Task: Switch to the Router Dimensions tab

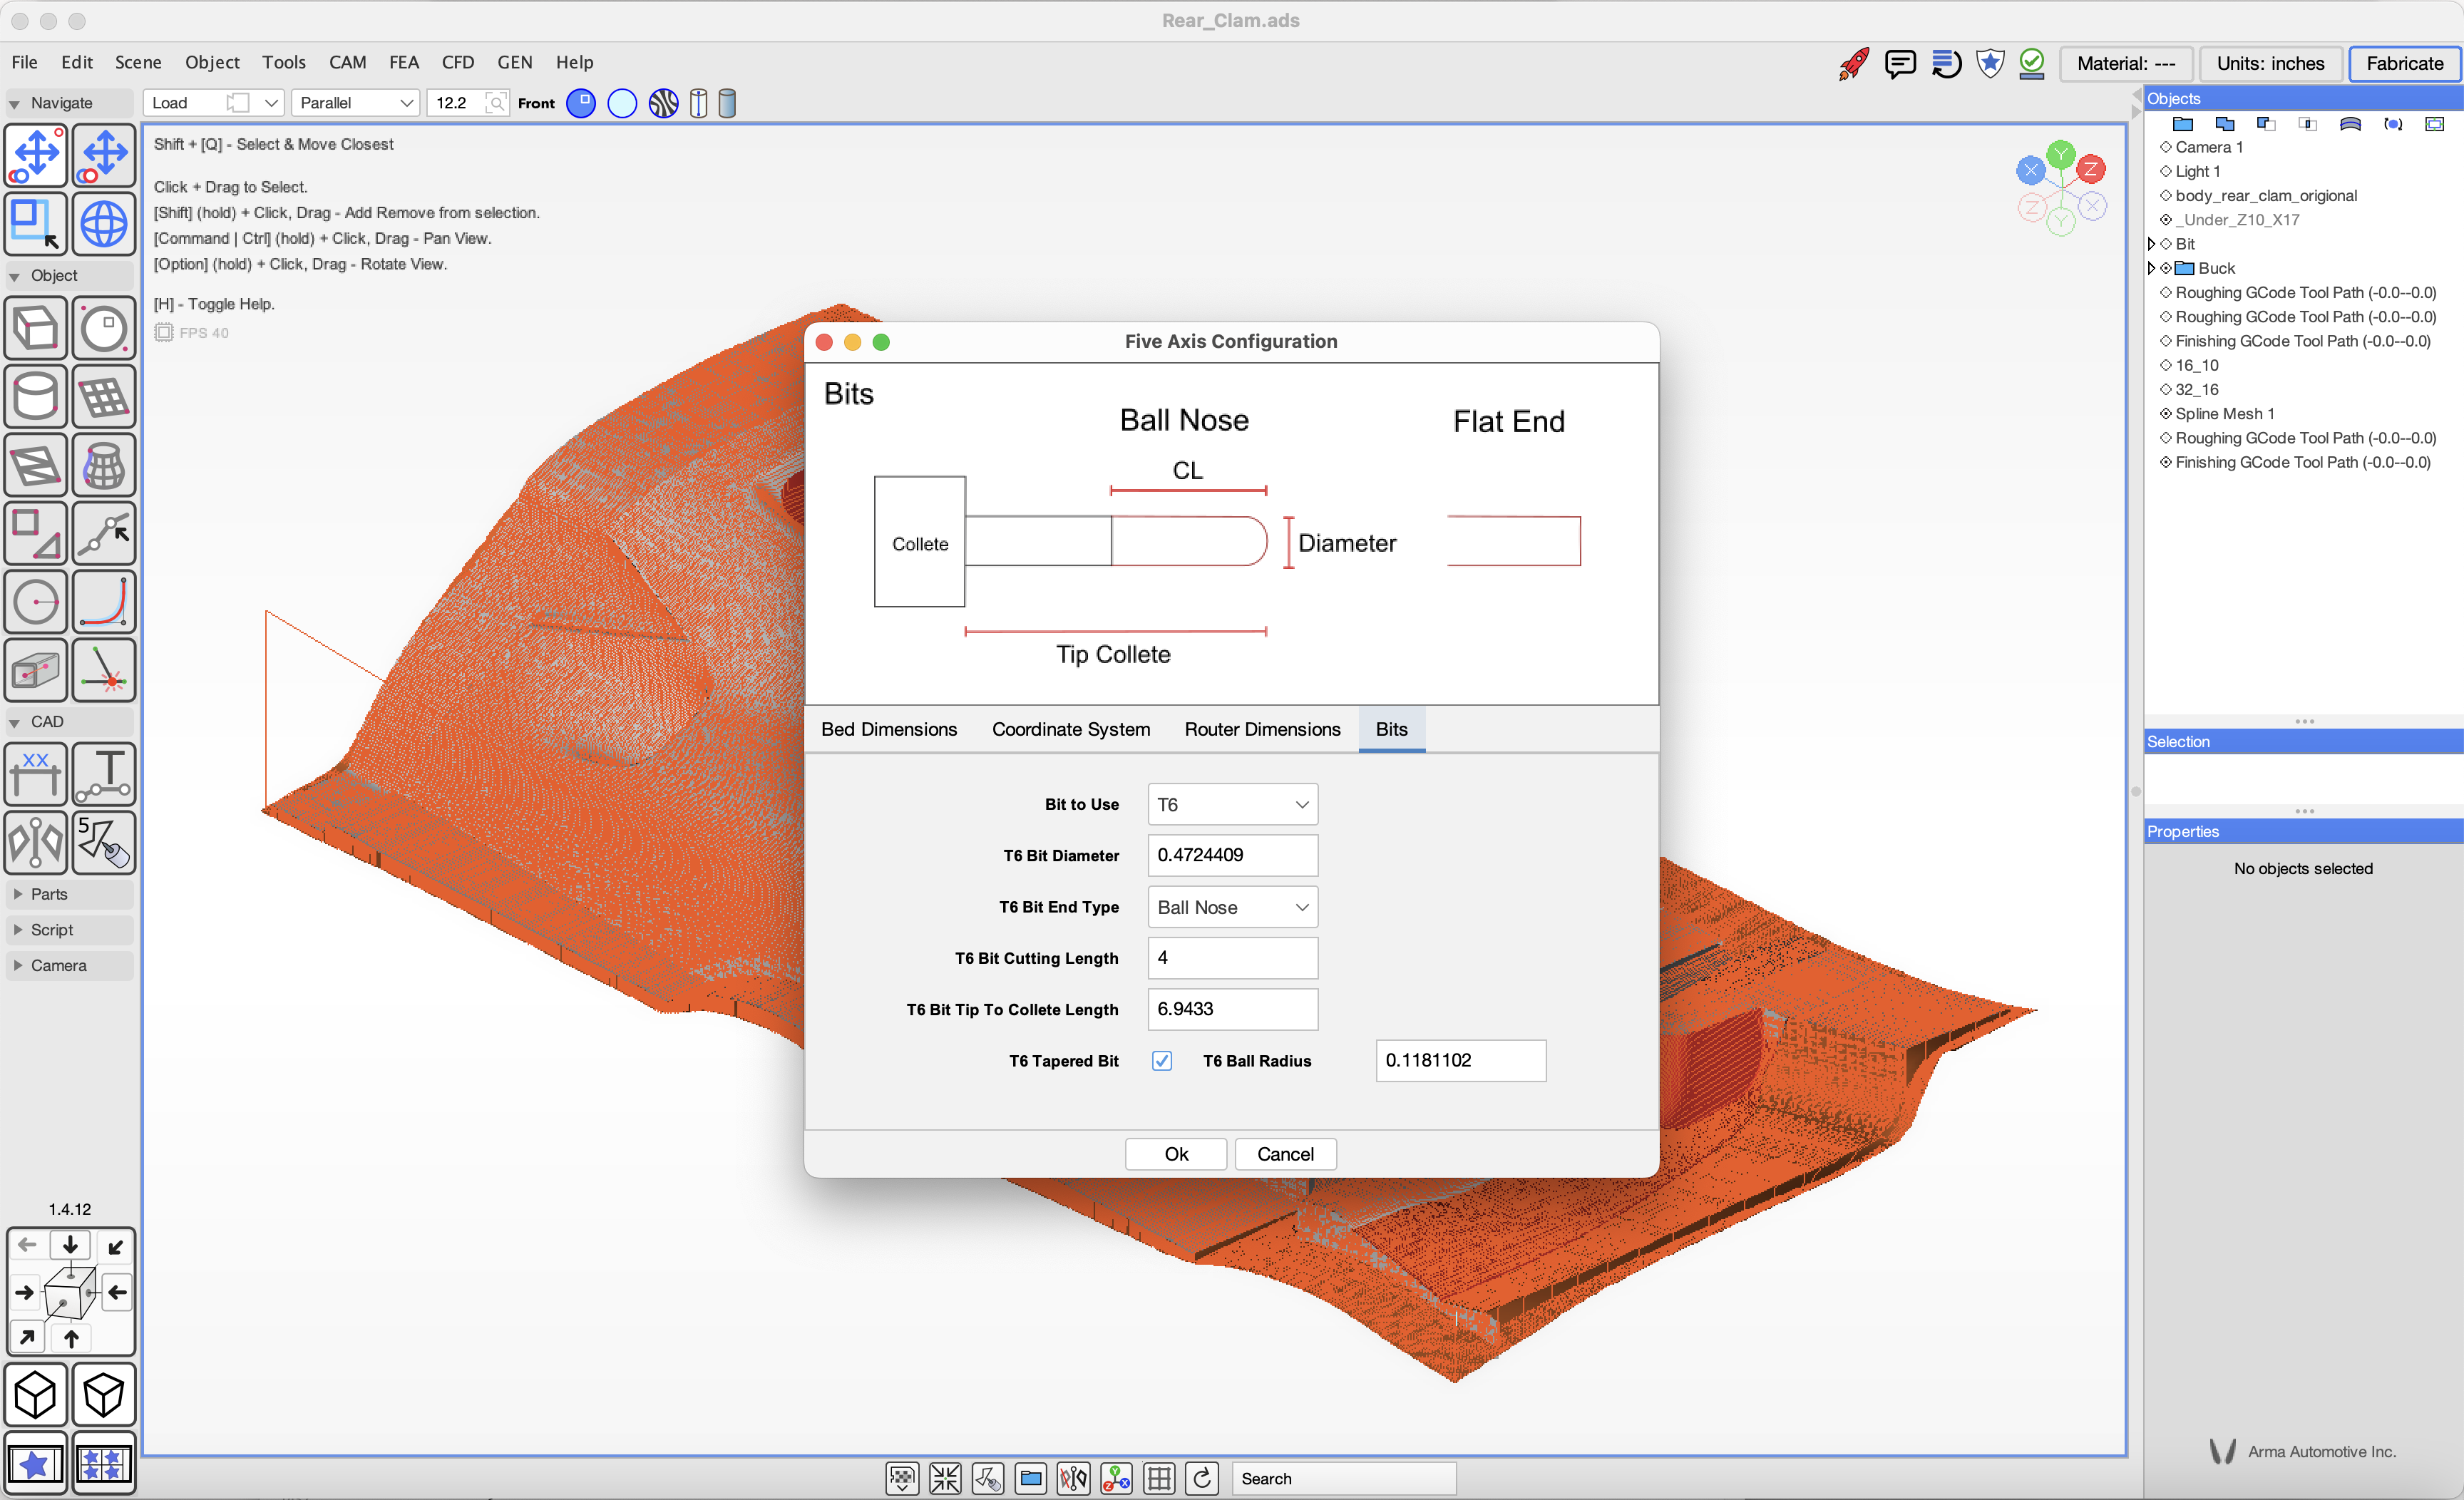Action: click(x=1262, y=729)
